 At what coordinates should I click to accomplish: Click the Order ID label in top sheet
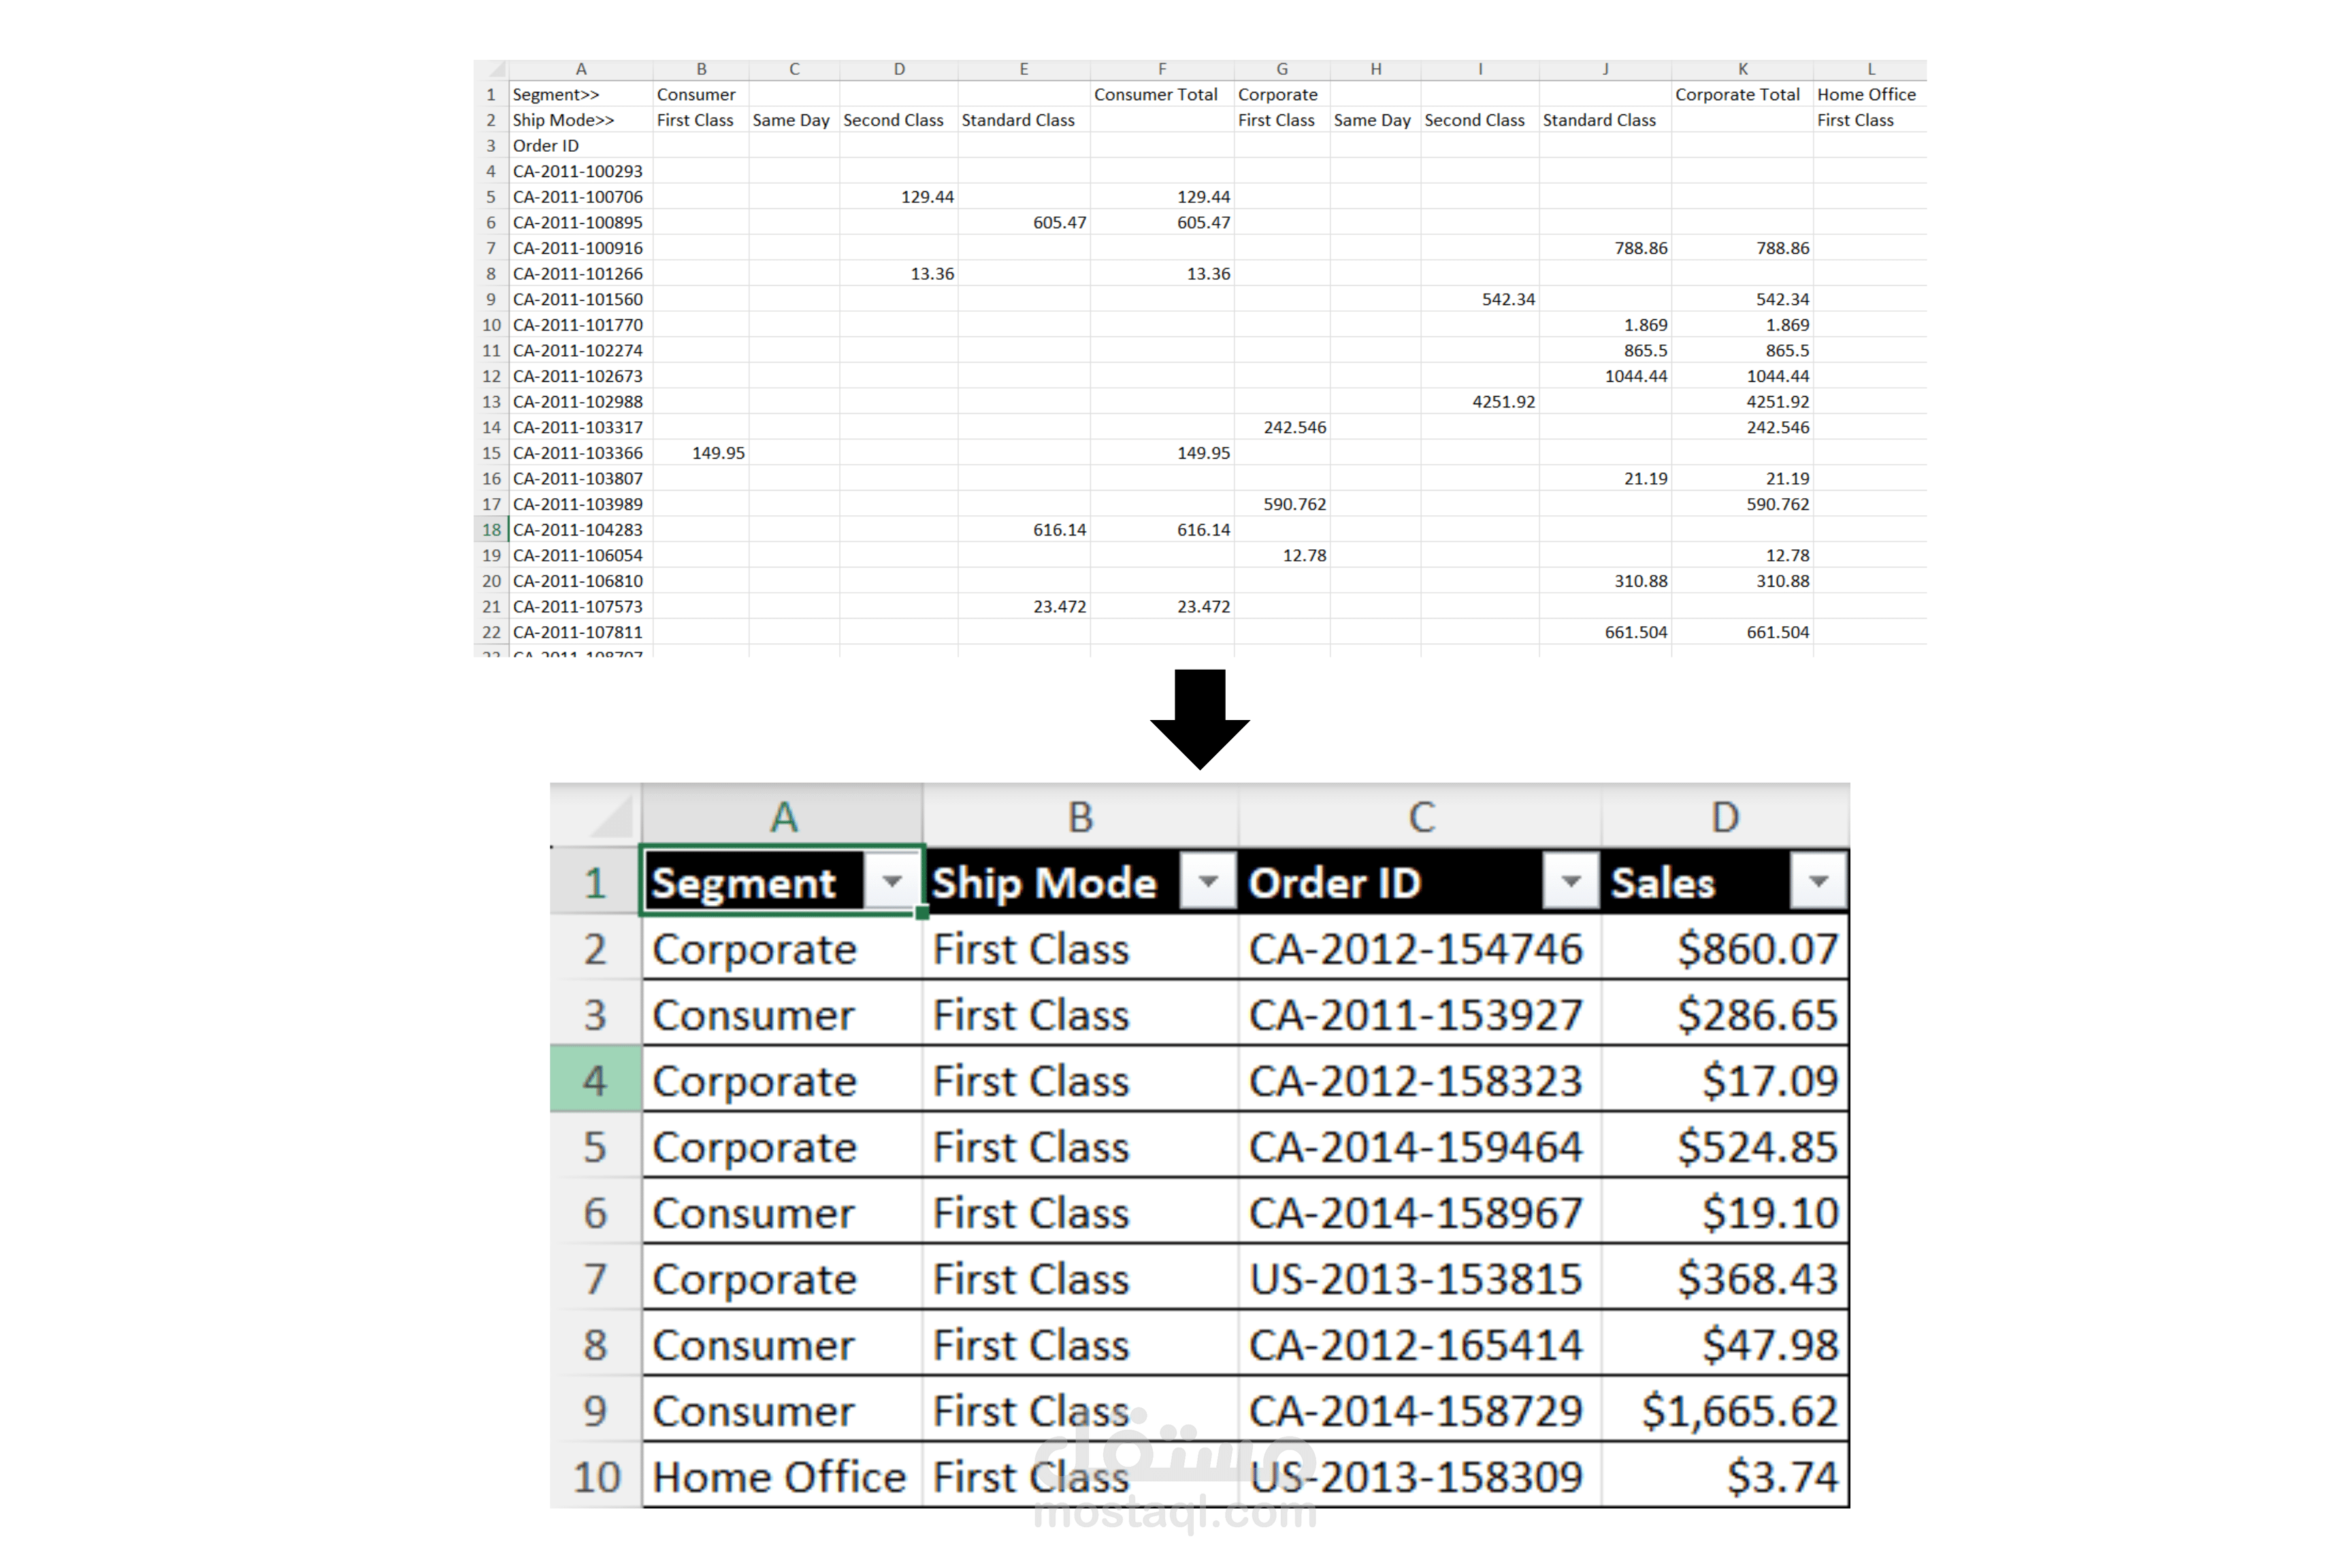[580, 145]
